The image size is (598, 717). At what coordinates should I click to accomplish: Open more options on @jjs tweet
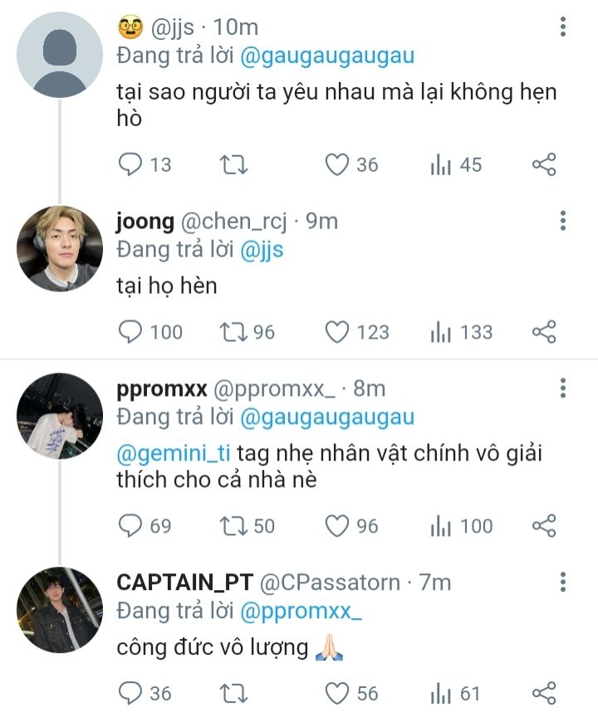(x=563, y=27)
